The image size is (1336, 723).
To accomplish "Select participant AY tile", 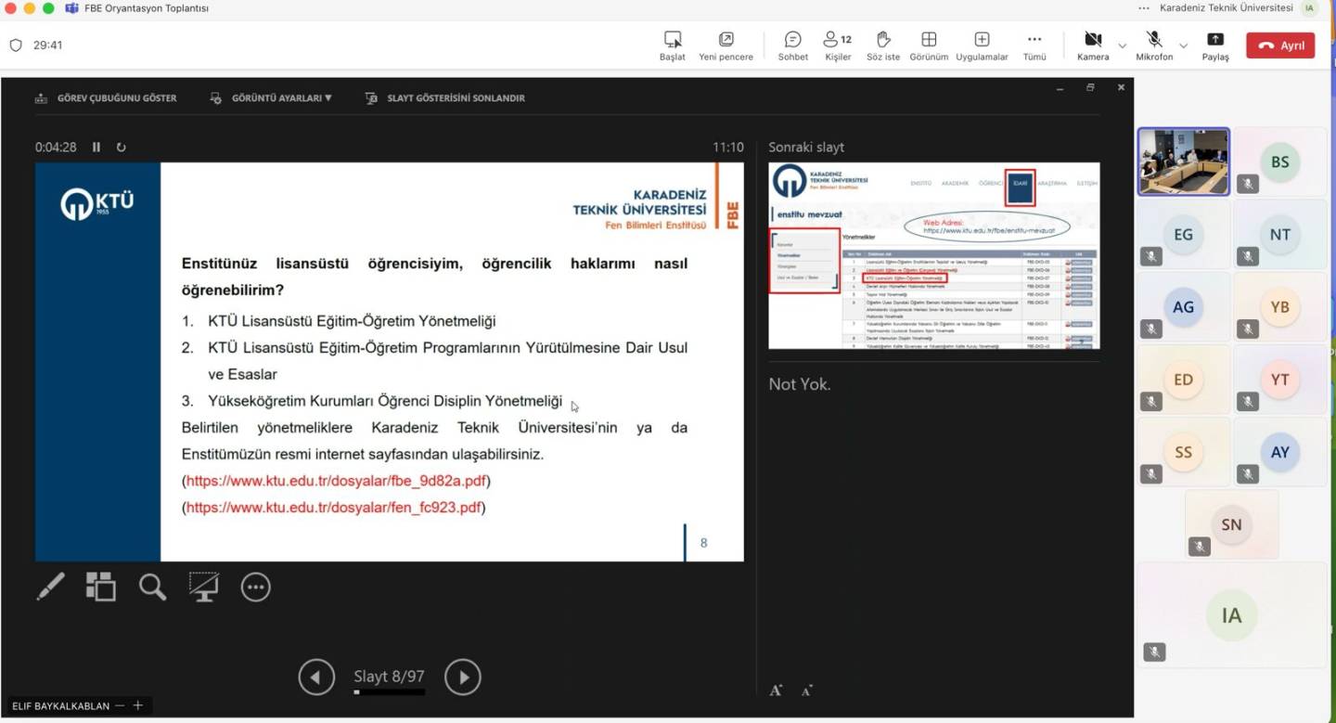I will point(1279,451).
